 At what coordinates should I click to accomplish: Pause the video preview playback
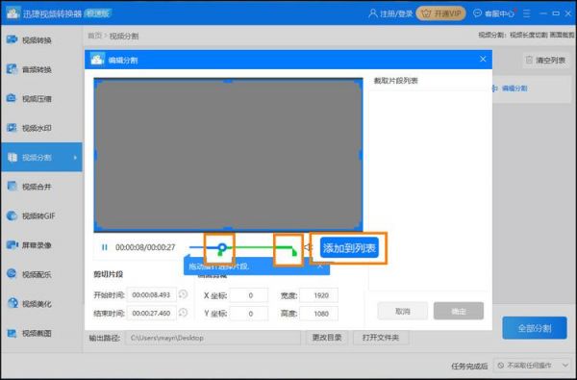[105, 247]
